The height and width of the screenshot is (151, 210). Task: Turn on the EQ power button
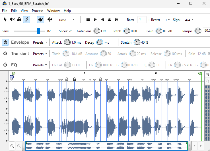point(5,65)
